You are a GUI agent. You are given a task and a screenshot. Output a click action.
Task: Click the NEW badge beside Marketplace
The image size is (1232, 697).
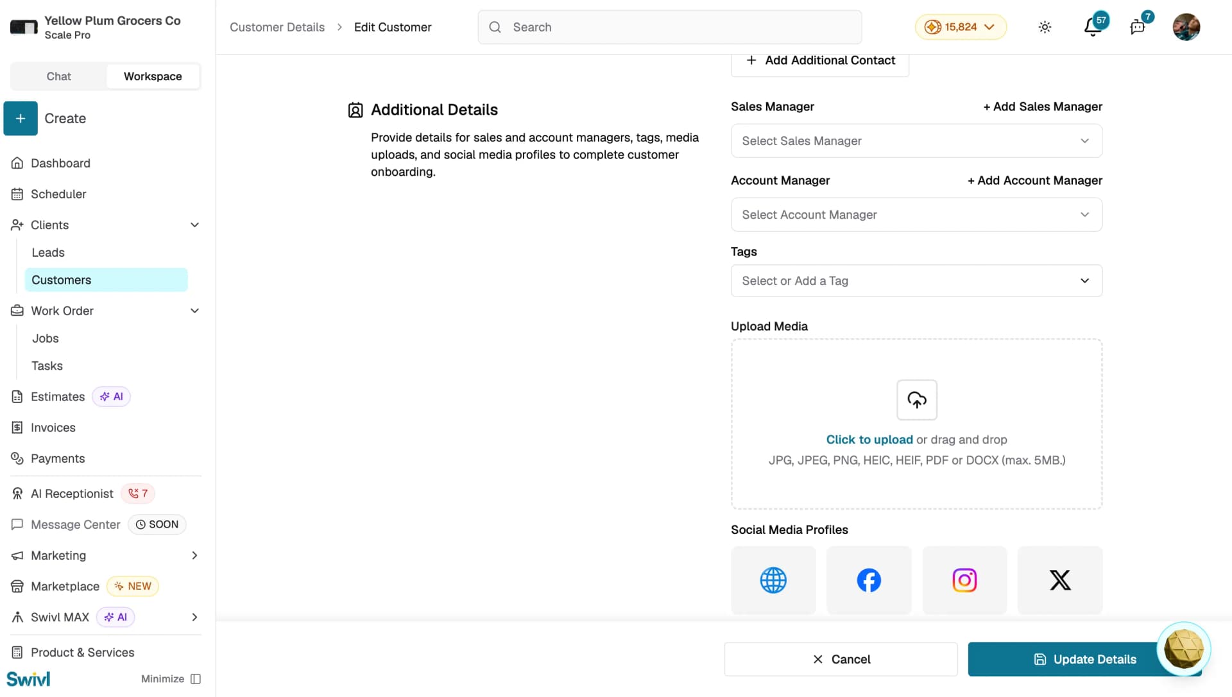pyautogui.click(x=133, y=586)
